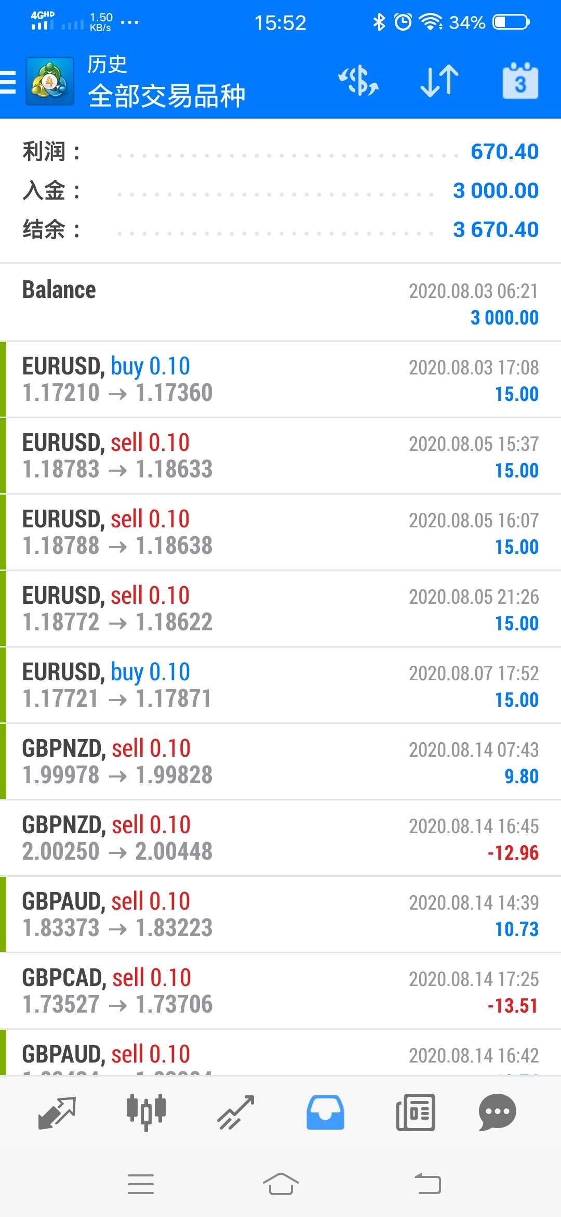Open the currency symbol filter icon

pos(358,81)
